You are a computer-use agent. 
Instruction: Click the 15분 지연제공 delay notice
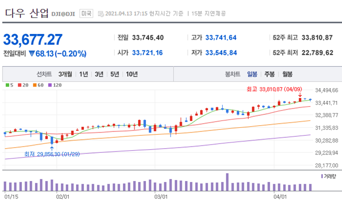coord(209,14)
